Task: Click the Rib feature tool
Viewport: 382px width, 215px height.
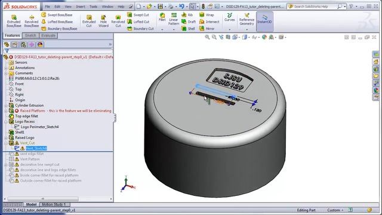Action: tap(187, 15)
